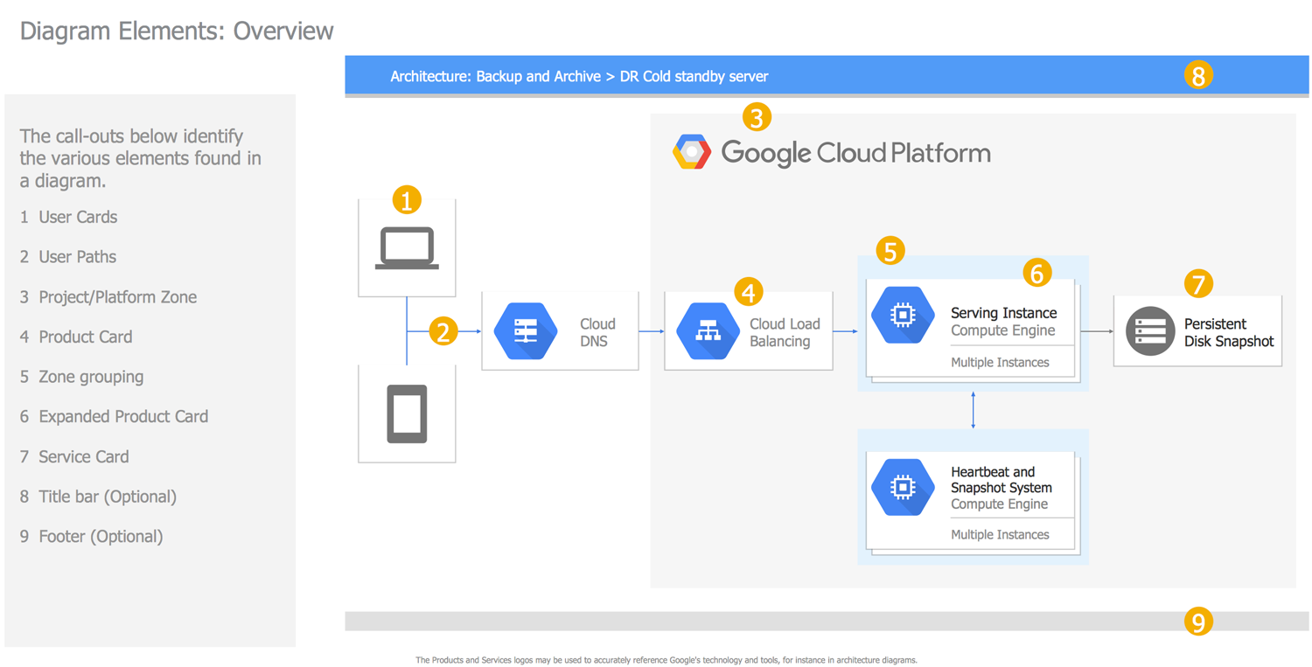
Task: Click the Google Cloud Platform hexagon logo
Action: [692, 152]
